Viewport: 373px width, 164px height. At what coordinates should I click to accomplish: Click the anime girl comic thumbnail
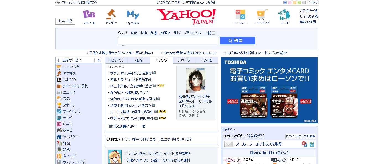115,157
